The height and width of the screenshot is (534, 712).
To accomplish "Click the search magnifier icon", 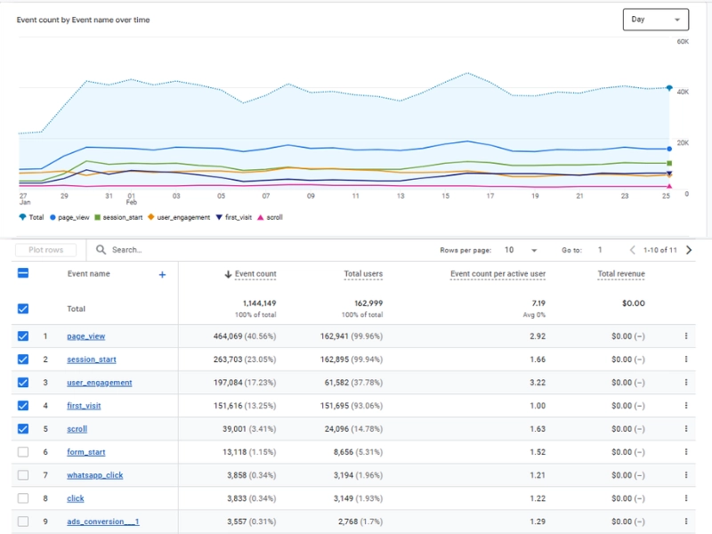I will point(101,250).
